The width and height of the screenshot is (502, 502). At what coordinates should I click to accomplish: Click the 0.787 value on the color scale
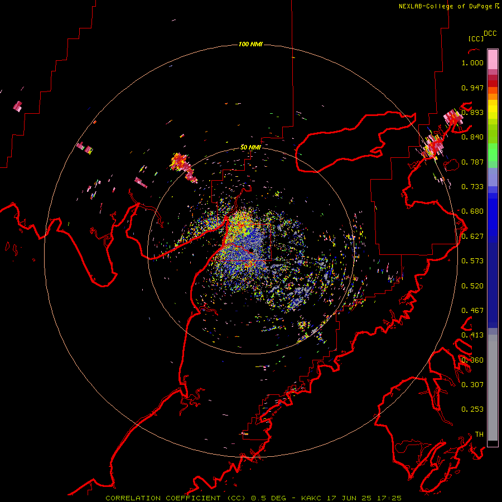pyautogui.click(x=472, y=162)
